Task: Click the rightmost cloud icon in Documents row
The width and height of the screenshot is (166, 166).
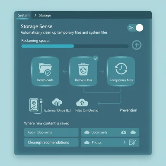Action: [133, 132]
